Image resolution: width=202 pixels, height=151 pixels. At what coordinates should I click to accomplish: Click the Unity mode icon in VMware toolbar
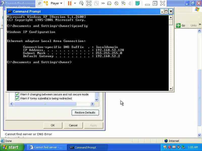click(96, 3)
